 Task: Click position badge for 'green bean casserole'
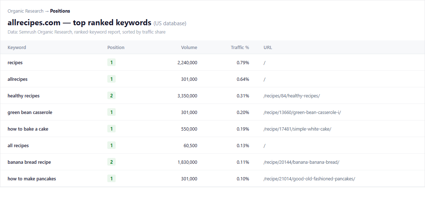[111, 112]
